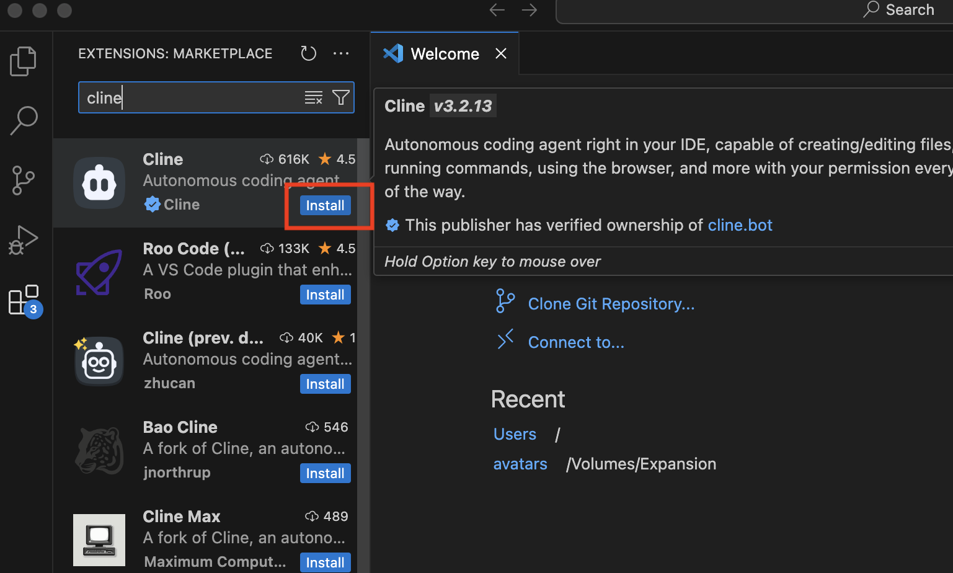Image resolution: width=953 pixels, height=573 pixels.
Task: Install the Bao Cline extension
Action: (x=325, y=473)
